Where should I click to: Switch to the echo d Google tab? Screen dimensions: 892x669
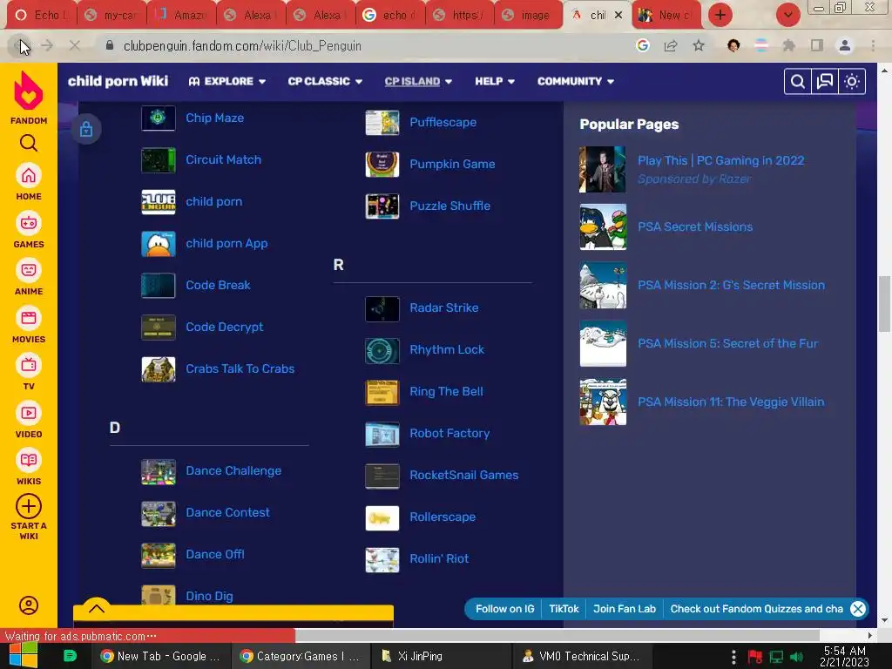[390, 15]
